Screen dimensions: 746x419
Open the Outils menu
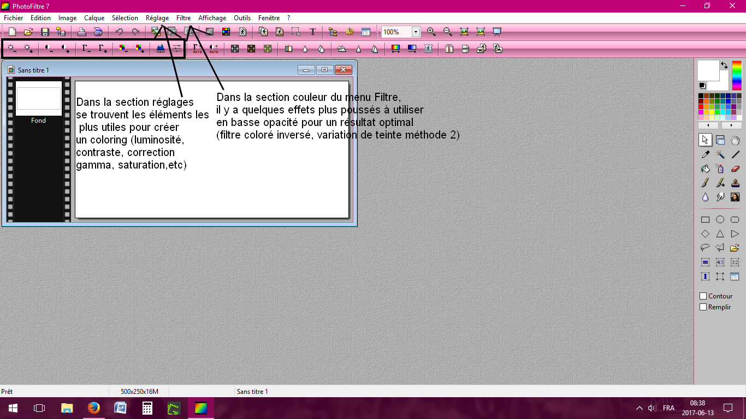(x=242, y=18)
